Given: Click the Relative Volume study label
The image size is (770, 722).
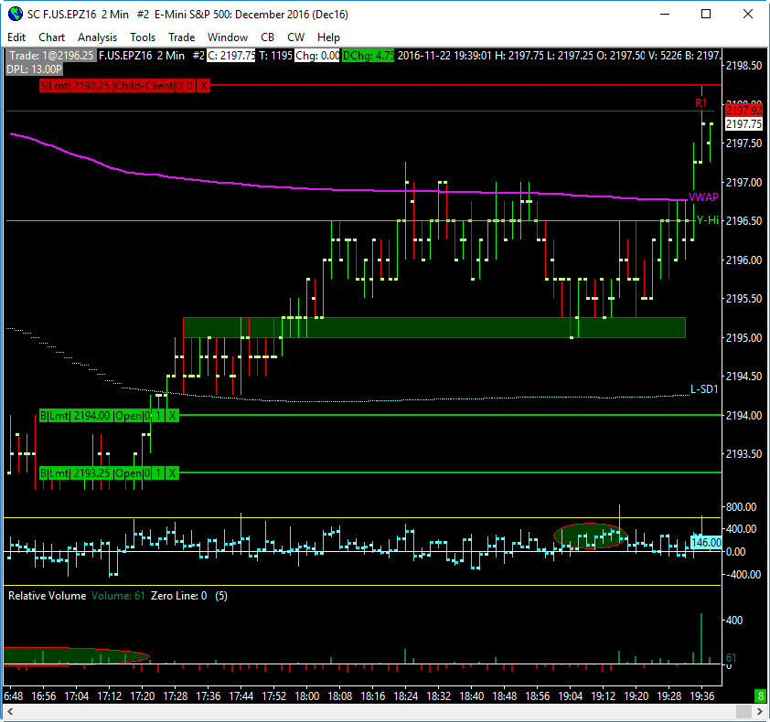Looking at the screenshot, I should click(48, 596).
